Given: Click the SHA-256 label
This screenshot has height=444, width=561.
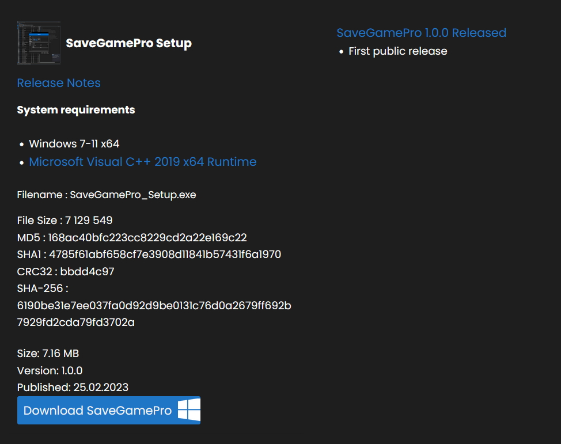Looking at the screenshot, I should pos(43,288).
